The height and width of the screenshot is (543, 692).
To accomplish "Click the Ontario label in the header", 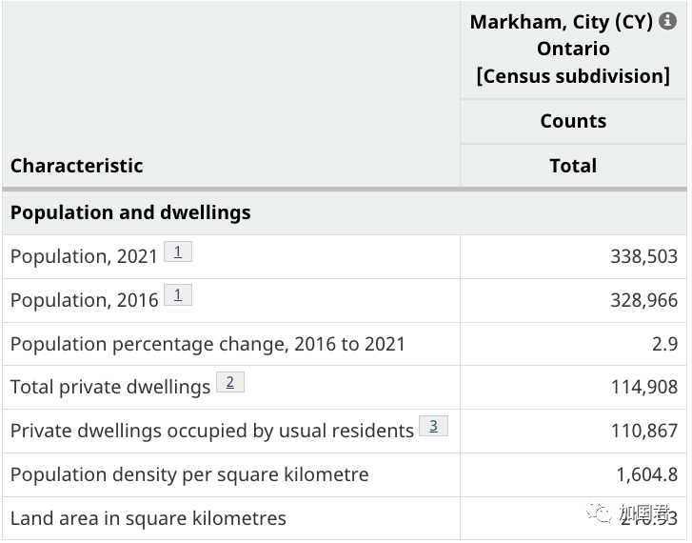I will pos(573,49).
